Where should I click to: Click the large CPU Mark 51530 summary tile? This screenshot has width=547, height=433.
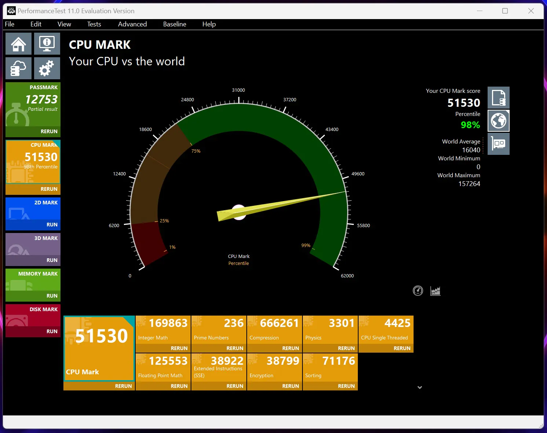coord(99,349)
